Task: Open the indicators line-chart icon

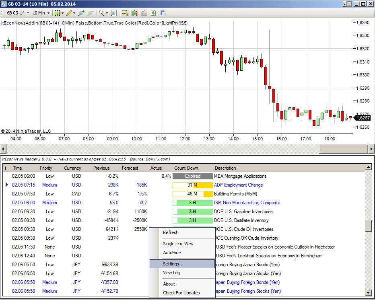Action: [x=144, y=13]
